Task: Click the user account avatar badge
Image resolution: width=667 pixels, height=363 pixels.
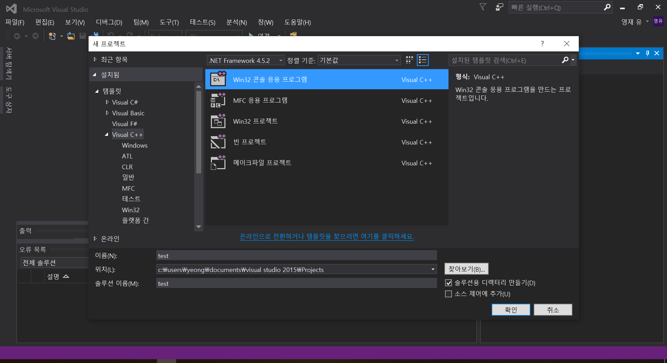Action: point(658,21)
